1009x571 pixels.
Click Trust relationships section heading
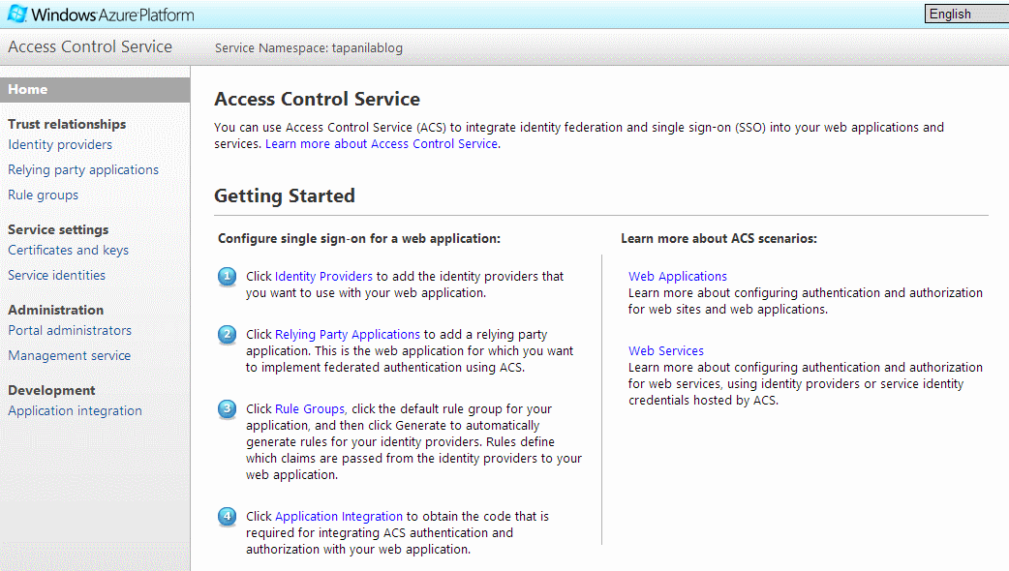point(67,124)
